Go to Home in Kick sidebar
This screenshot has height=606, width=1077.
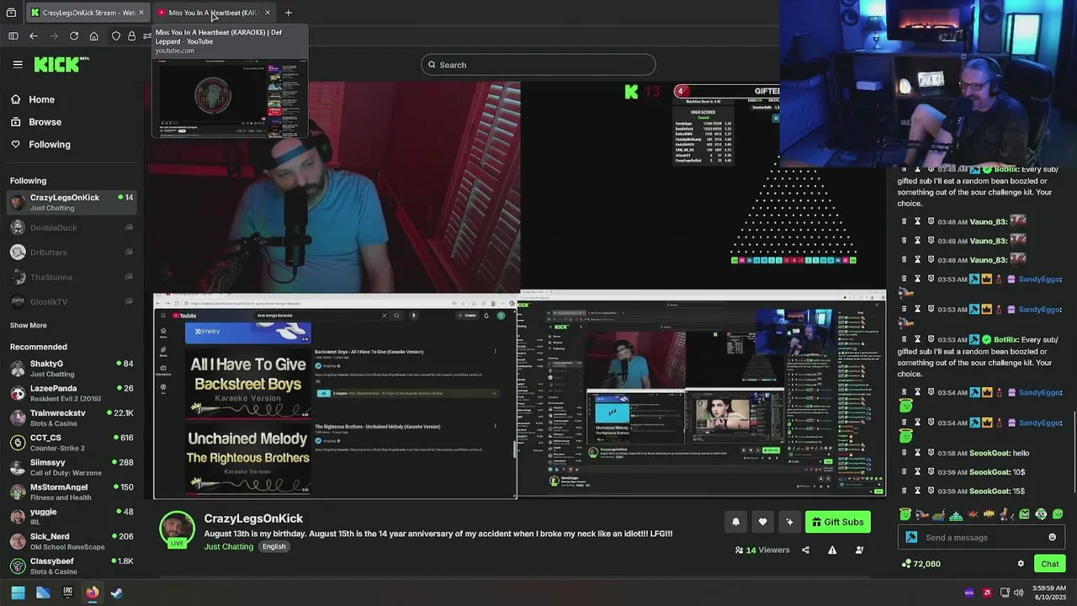[x=41, y=99]
